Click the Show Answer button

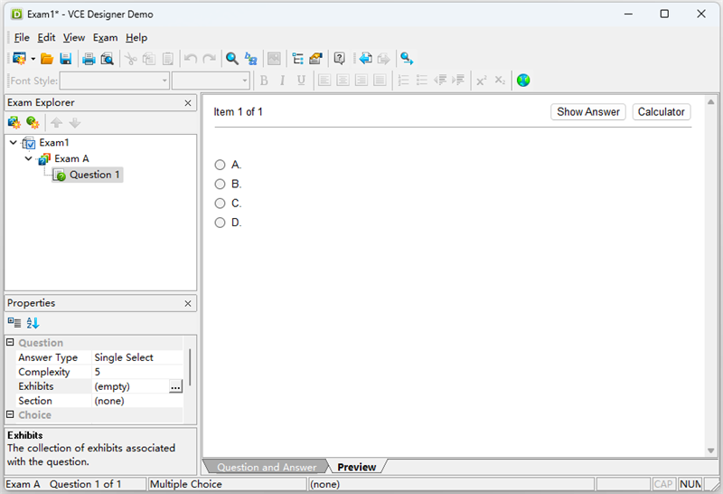tap(588, 112)
